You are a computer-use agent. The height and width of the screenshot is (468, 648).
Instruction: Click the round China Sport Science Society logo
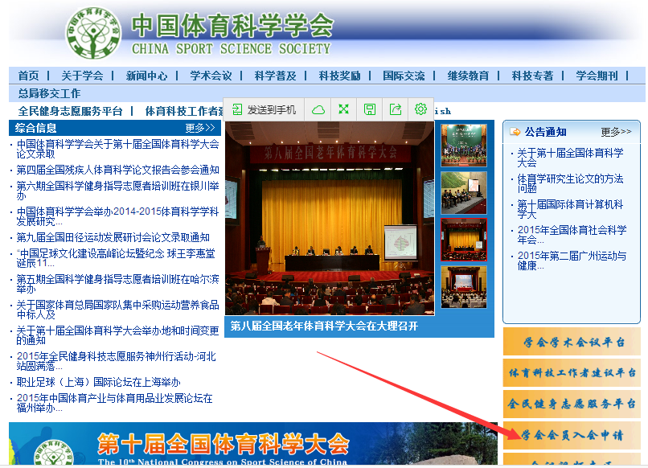click(94, 33)
